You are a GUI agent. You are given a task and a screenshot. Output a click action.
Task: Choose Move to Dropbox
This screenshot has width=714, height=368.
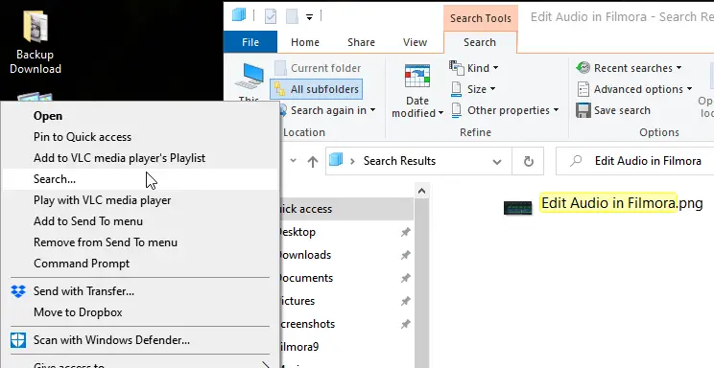click(141, 312)
